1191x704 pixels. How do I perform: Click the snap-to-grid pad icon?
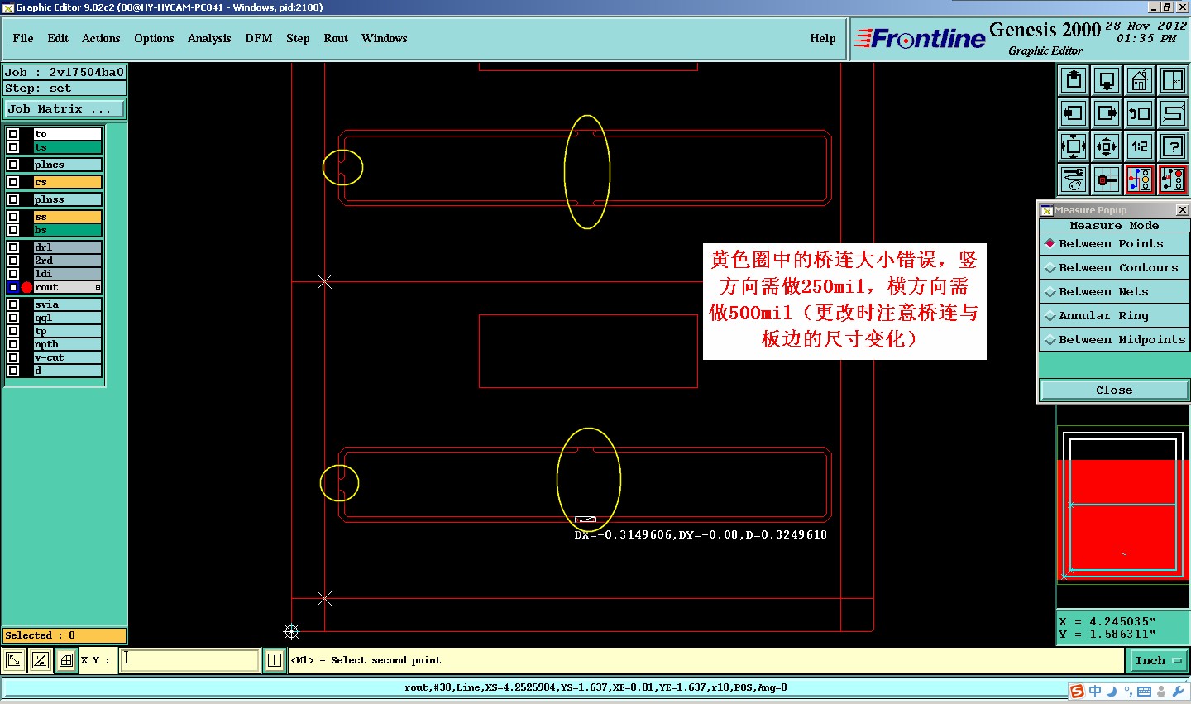pyautogui.click(x=1107, y=180)
